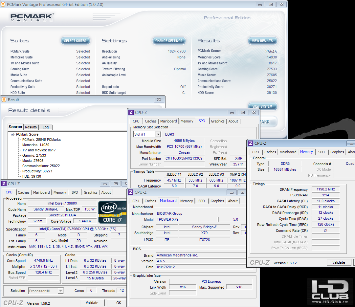The height and width of the screenshot is (307, 355).
Task: Select Graphics tab in CPU-Z SPD window
Action: pyautogui.click(x=218, y=121)
